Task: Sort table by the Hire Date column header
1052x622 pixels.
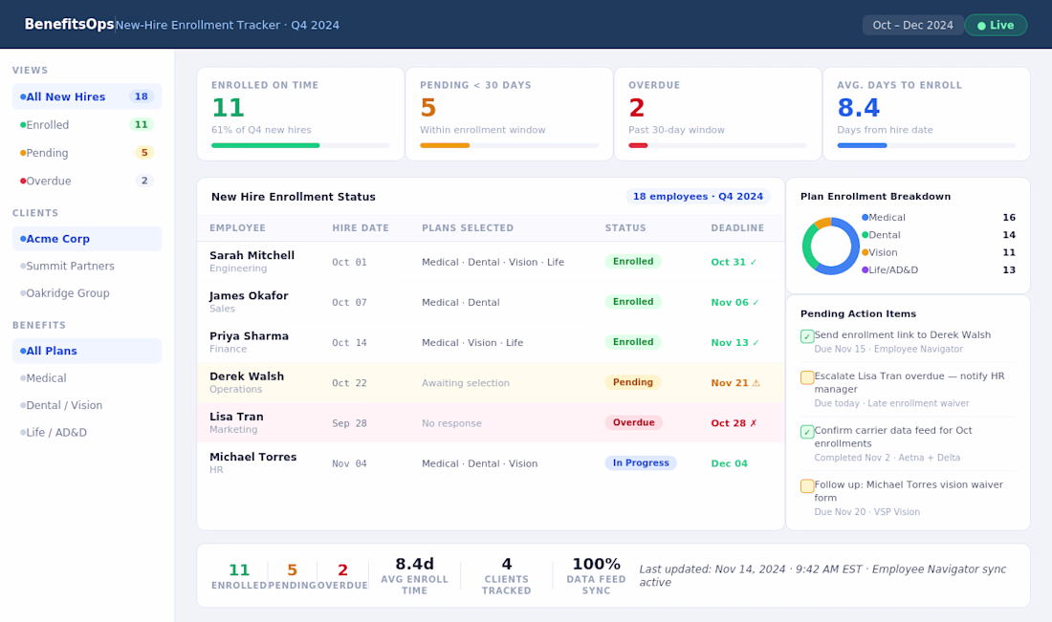Action: [x=361, y=228]
